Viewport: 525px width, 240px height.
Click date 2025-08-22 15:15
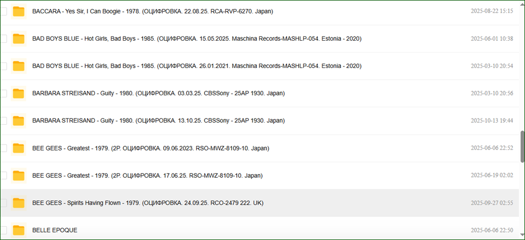pyautogui.click(x=492, y=11)
